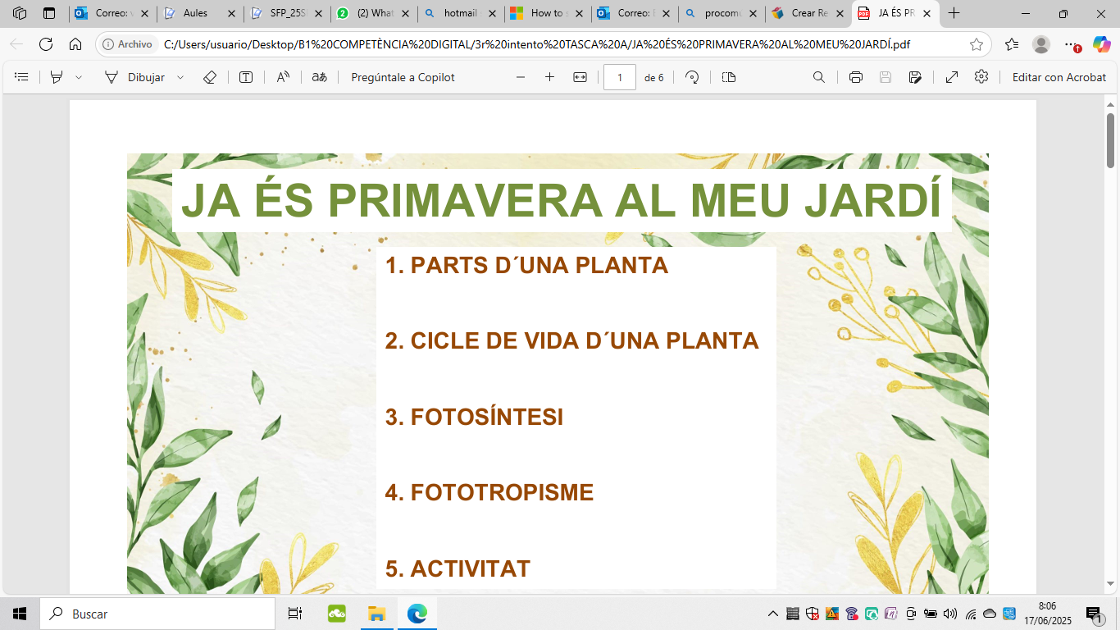Toggle the page view layout option
Image resolution: width=1120 pixels, height=630 pixels.
tap(729, 77)
